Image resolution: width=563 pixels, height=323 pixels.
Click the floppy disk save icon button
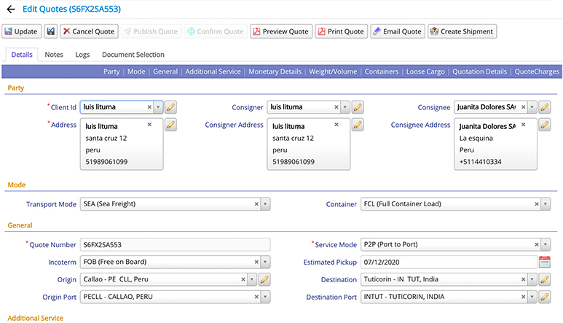coord(51,31)
